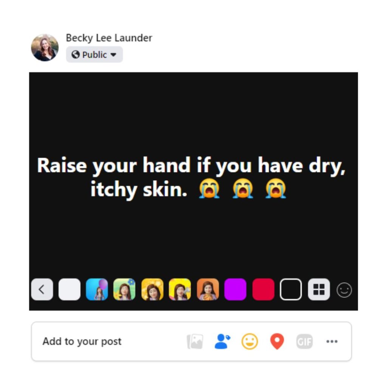387x387 pixels.
Task: Choose the plain white background swatch
Action: 70,289
